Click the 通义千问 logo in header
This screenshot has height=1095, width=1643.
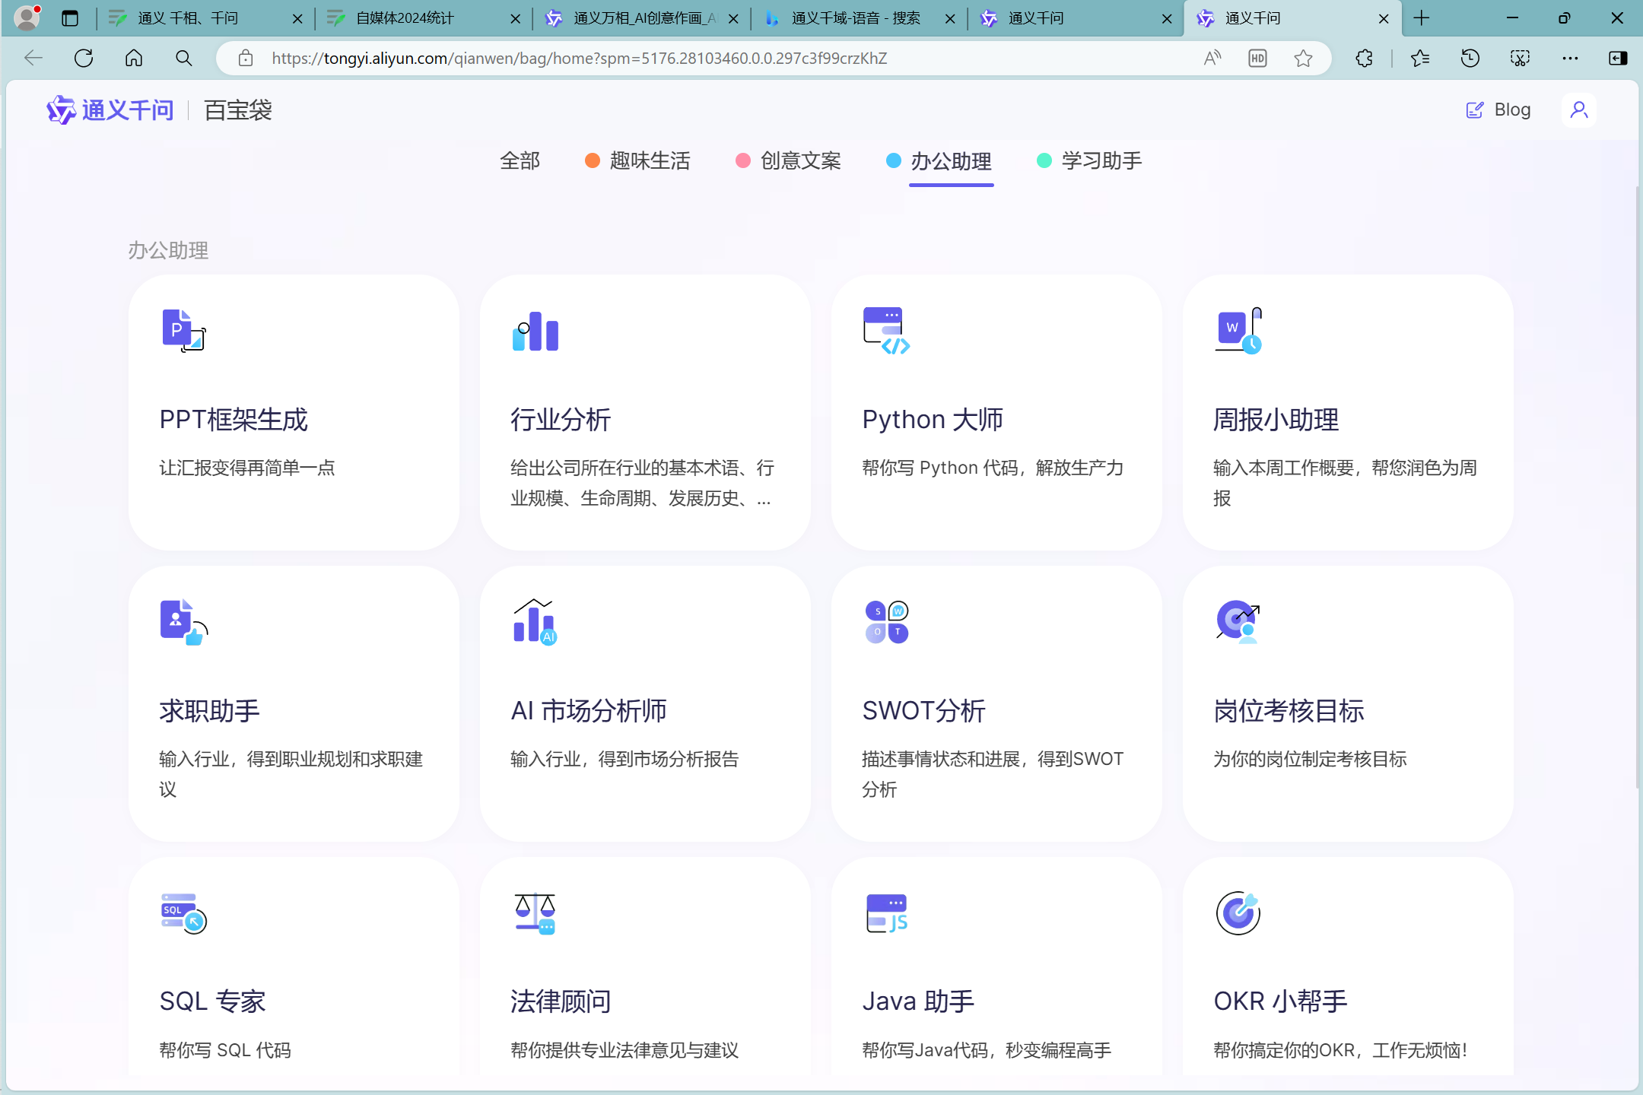[111, 110]
